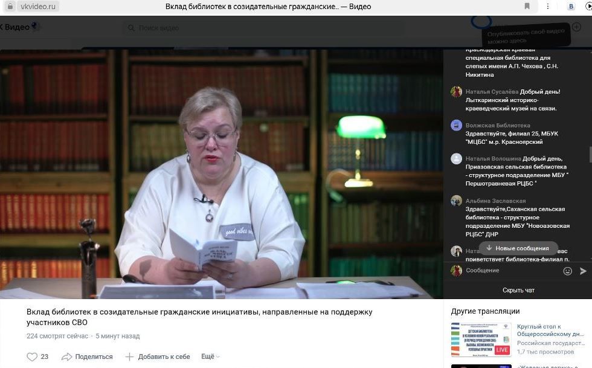Click the chat panel scrollbar
592x368 pixels.
pyautogui.click(x=590, y=154)
